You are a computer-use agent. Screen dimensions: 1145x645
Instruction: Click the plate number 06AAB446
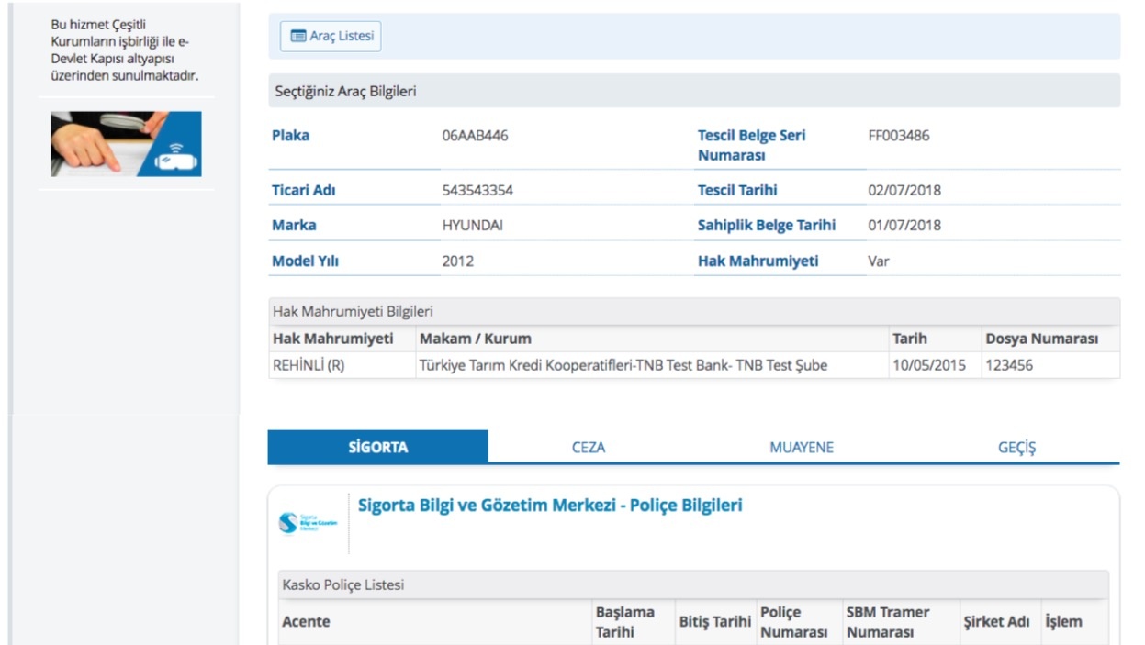pyautogui.click(x=475, y=136)
